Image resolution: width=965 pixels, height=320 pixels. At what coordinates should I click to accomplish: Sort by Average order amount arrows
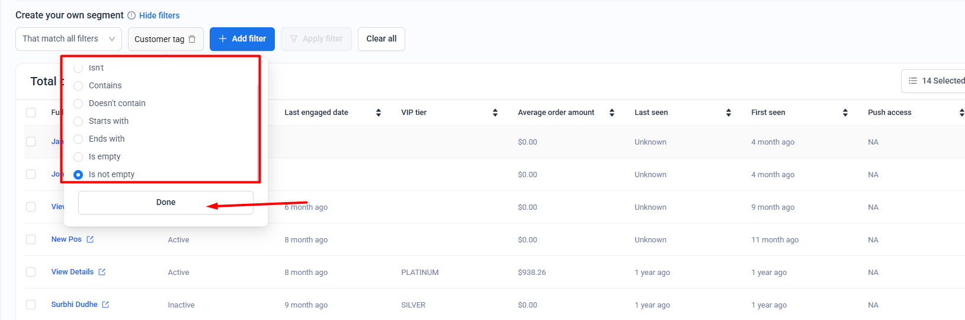tap(612, 113)
